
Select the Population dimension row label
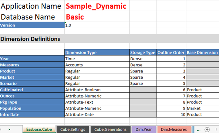point(32,108)
